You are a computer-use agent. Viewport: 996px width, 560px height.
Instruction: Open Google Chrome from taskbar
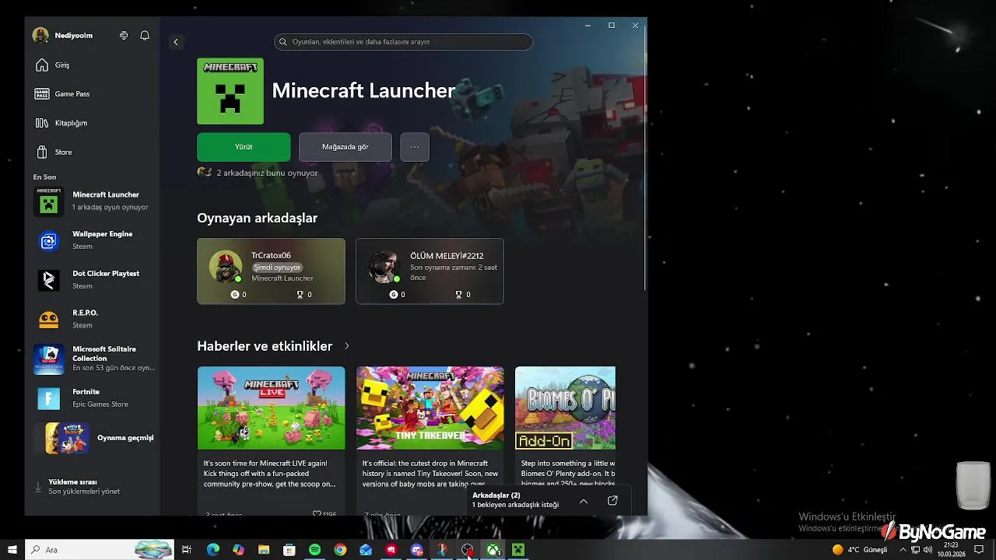[340, 550]
